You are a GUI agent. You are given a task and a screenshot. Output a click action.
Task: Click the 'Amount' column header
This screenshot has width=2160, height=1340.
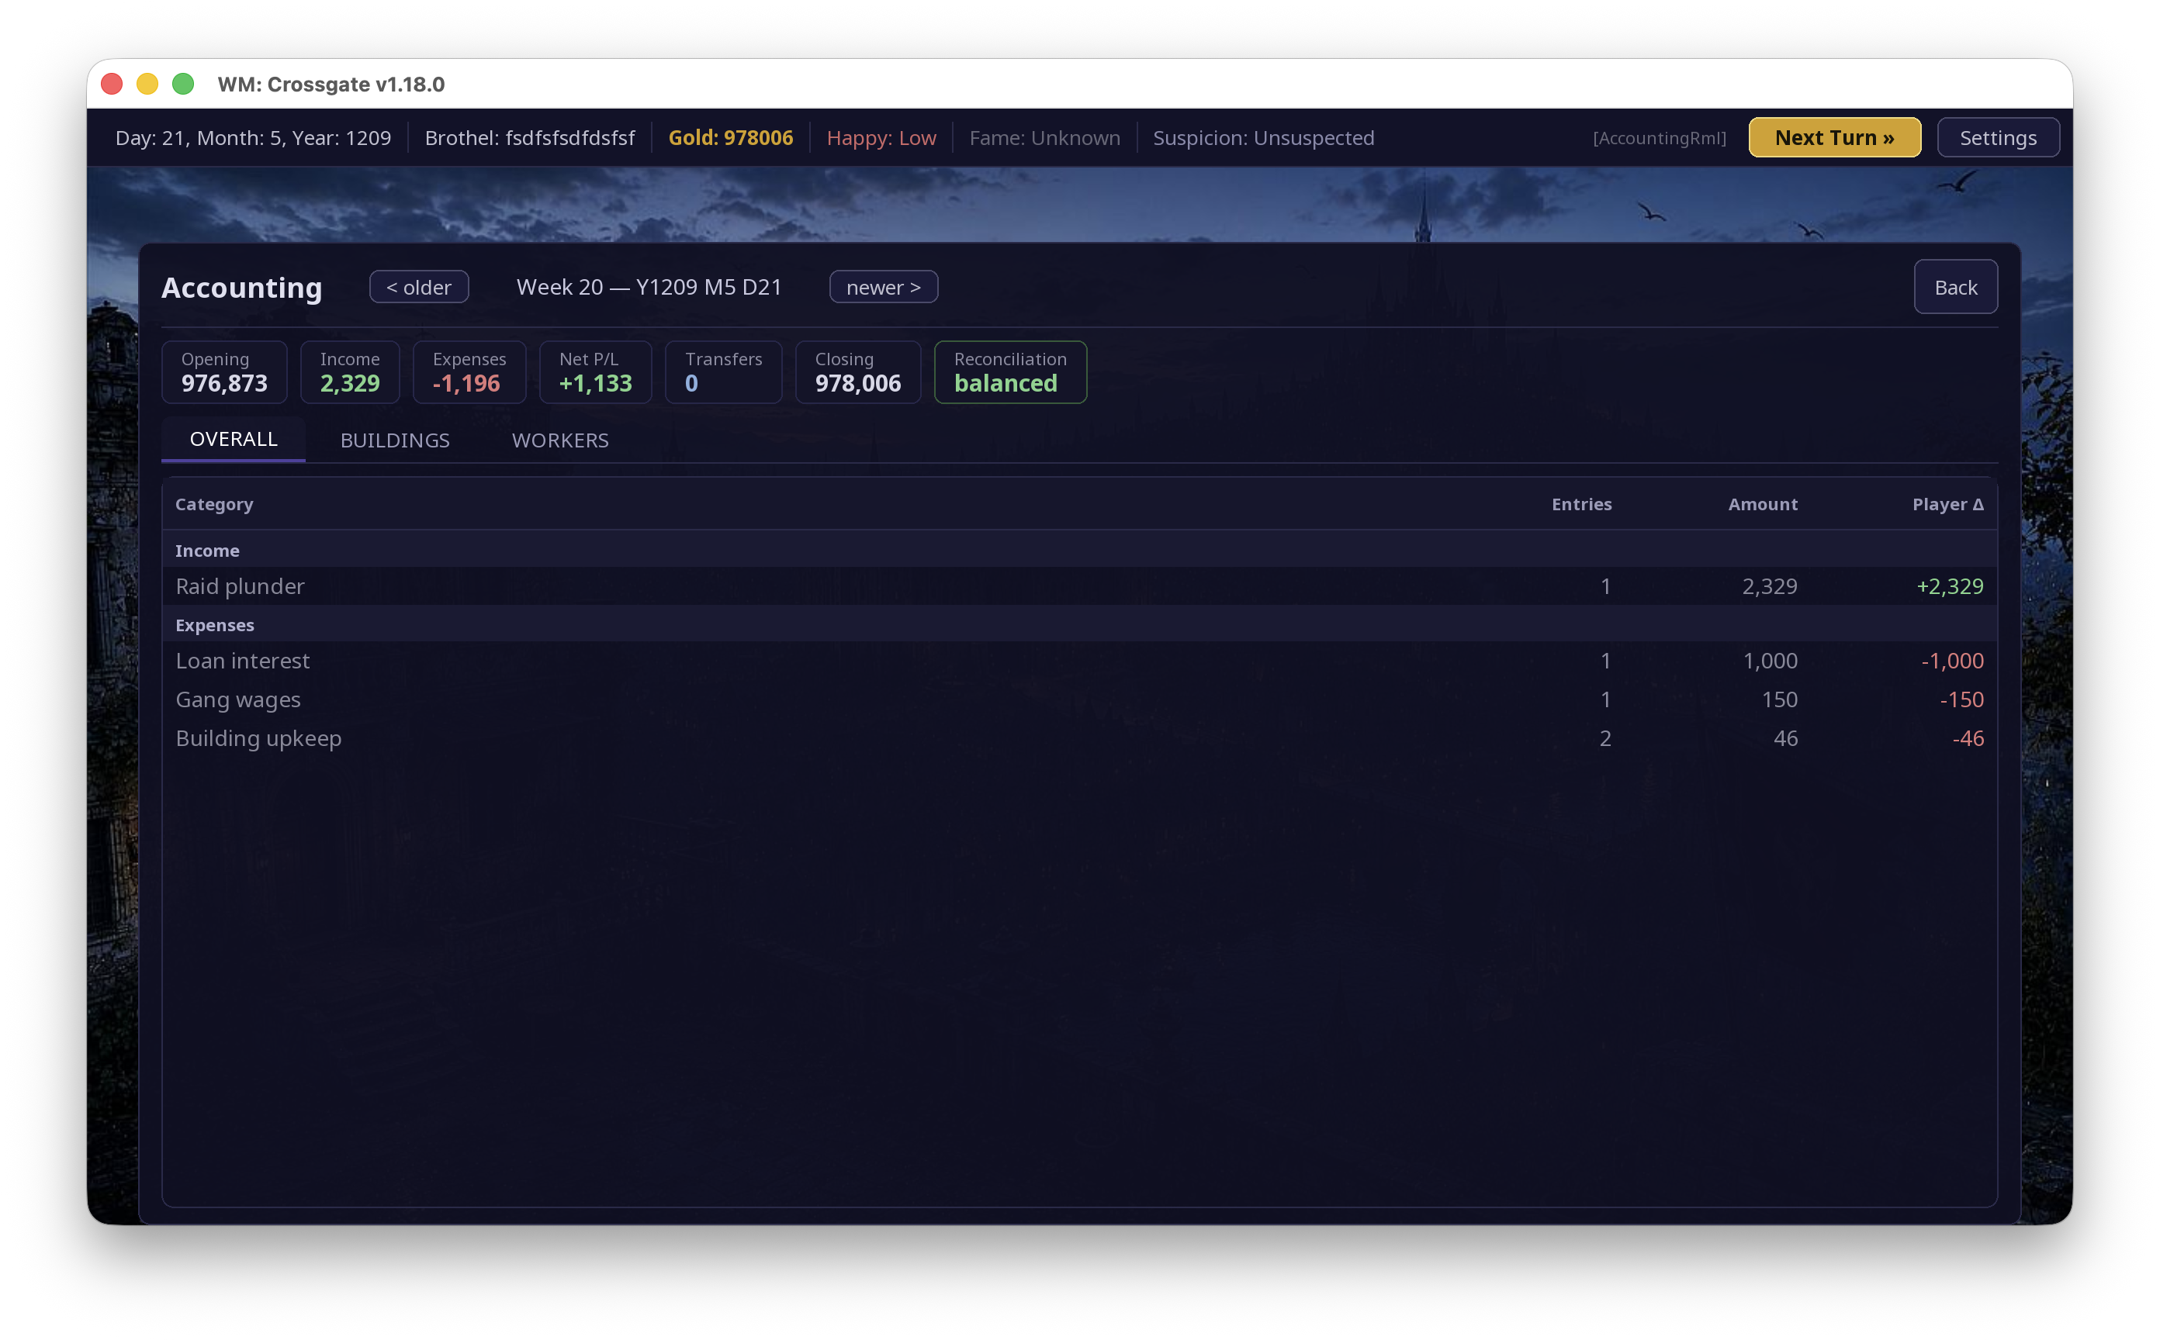pyautogui.click(x=1763, y=503)
